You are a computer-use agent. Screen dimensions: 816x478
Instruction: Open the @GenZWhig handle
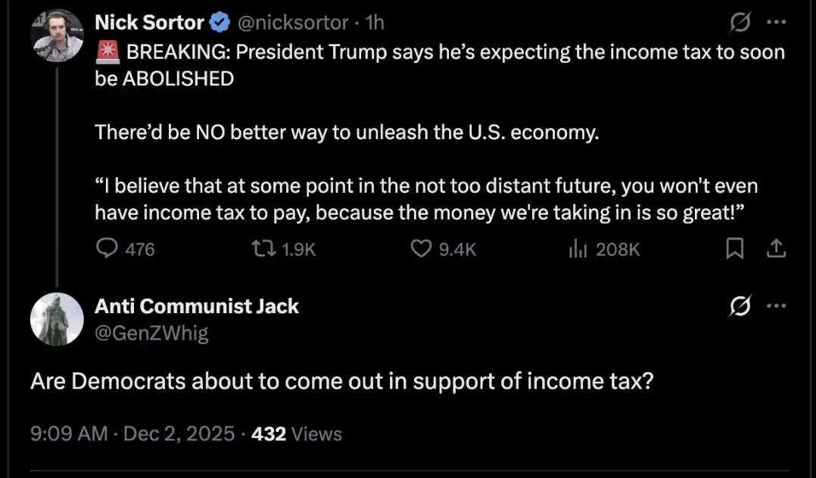click(151, 333)
